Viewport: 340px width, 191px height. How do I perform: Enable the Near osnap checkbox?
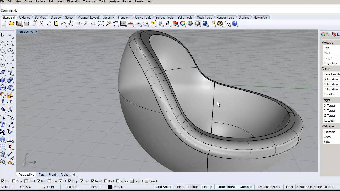(14, 181)
